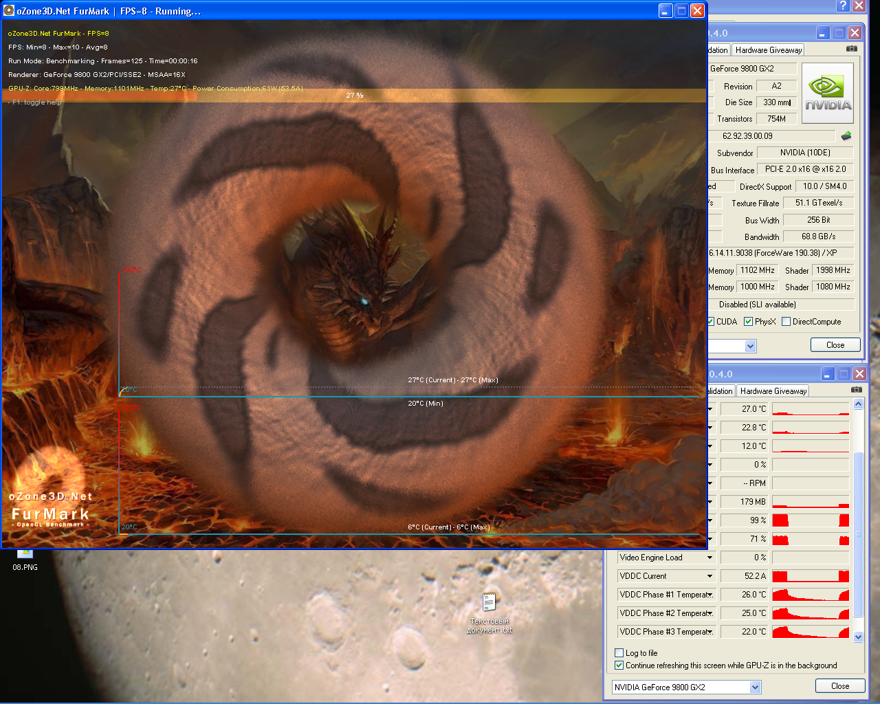
Task: Open the VDDC Phase #3 Temperature dropdown
Action: pos(709,632)
